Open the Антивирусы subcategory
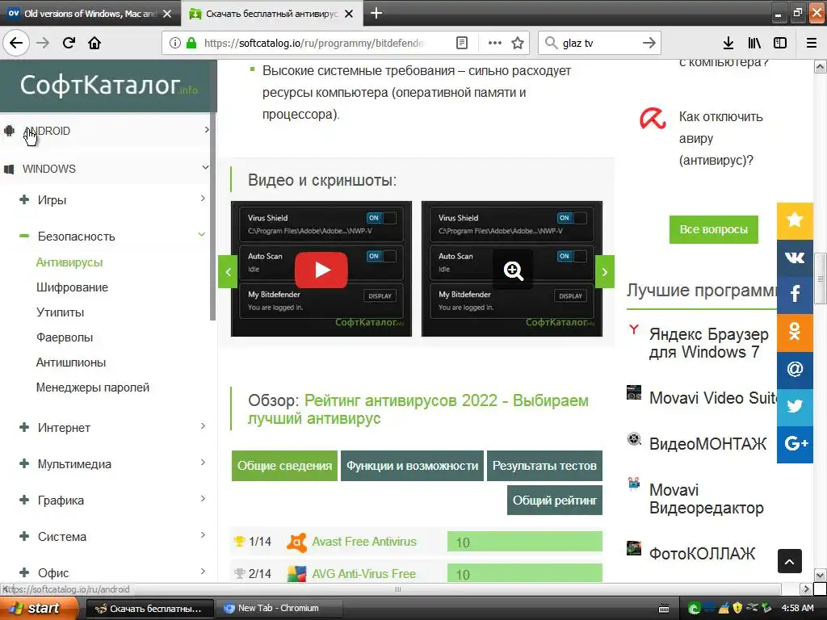The height and width of the screenshot is (620, 827). pyautogui.click(x=69, y=262)
